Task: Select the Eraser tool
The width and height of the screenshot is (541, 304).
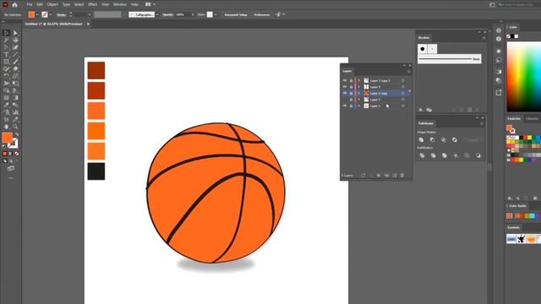Action: pyautogui.click(x=15, y=69)
